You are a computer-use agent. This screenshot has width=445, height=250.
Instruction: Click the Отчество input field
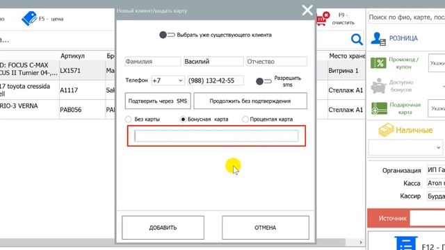coord(277,62)
